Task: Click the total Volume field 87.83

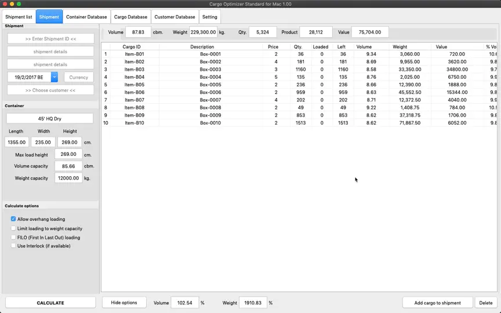Action: point(138,32)
